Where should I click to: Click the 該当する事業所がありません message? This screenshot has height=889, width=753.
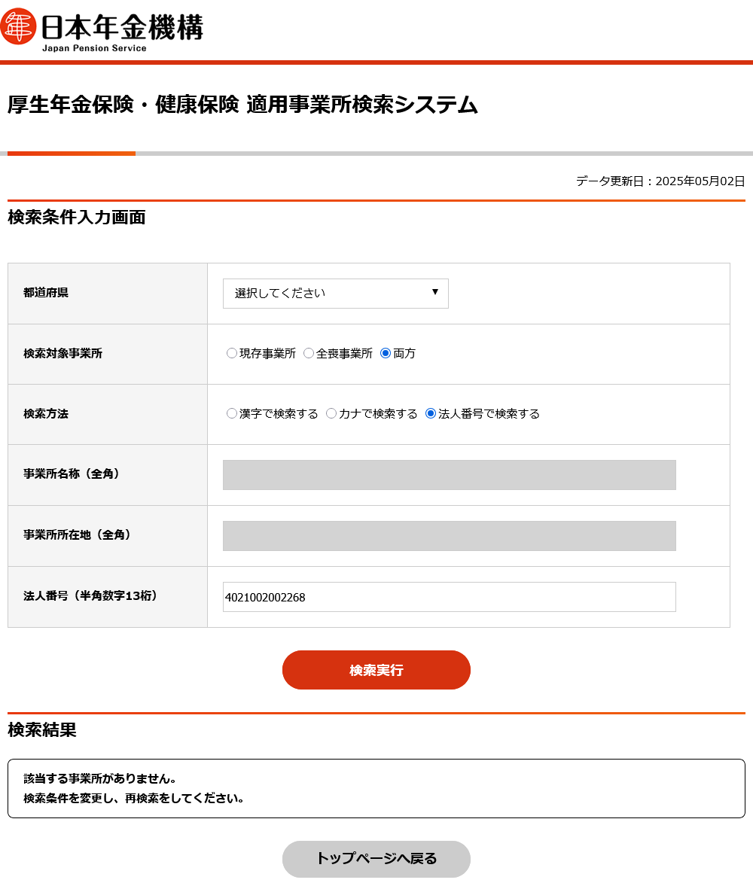(100, 778)
